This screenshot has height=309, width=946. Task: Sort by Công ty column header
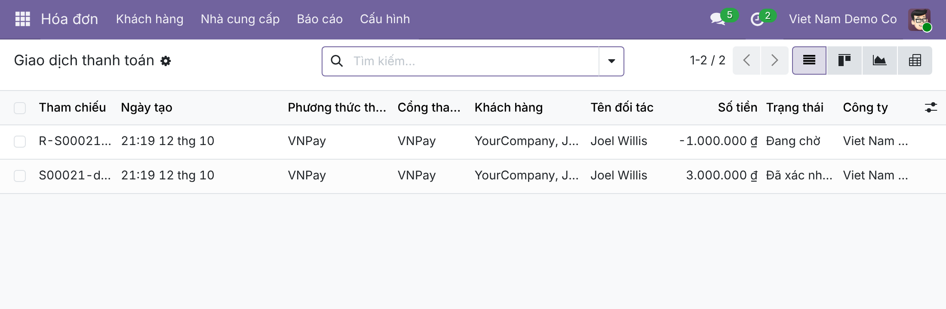pyautogui.click(x=865, y=107)
